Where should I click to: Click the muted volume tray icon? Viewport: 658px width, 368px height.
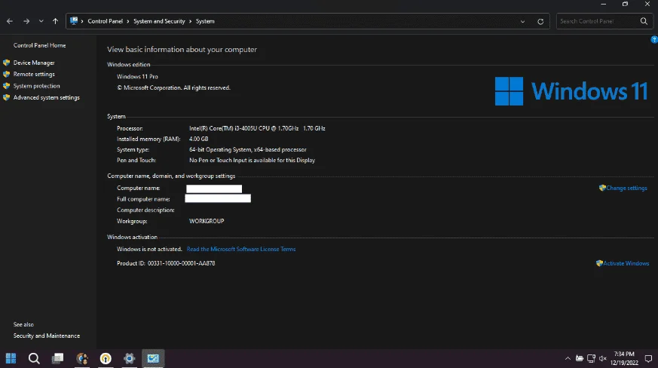point(603,358)
